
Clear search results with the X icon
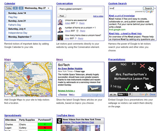155,8
